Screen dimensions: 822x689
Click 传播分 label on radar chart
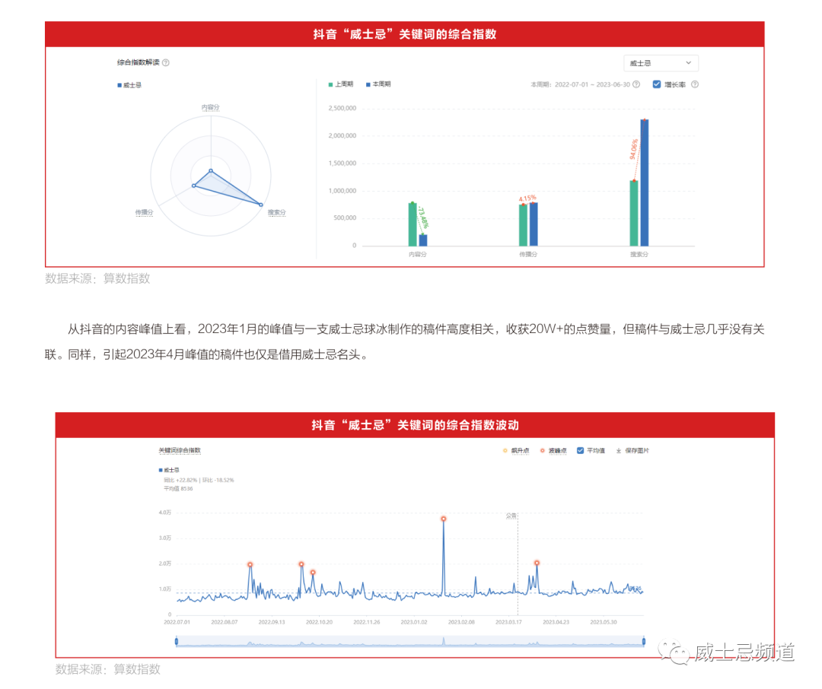click(144, 212)
